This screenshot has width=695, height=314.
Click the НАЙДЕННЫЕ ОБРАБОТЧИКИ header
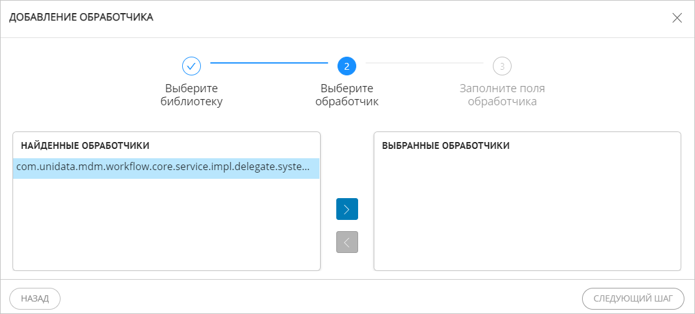click(85, 146)
